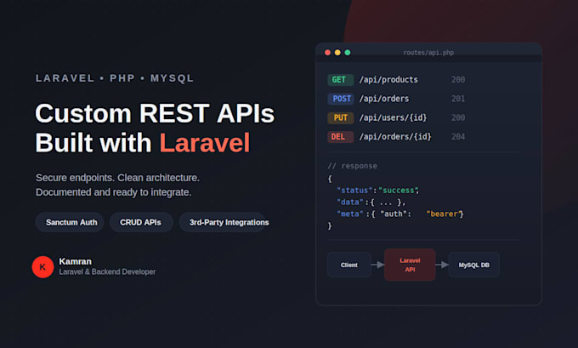This screenshot has width=578, height=348.
Task: Select the POST method badge
Action: click(x=341, y=99)
